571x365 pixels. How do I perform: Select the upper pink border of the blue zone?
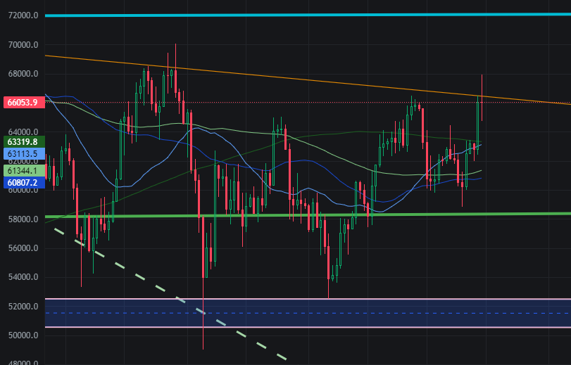[x=308, y=299]
